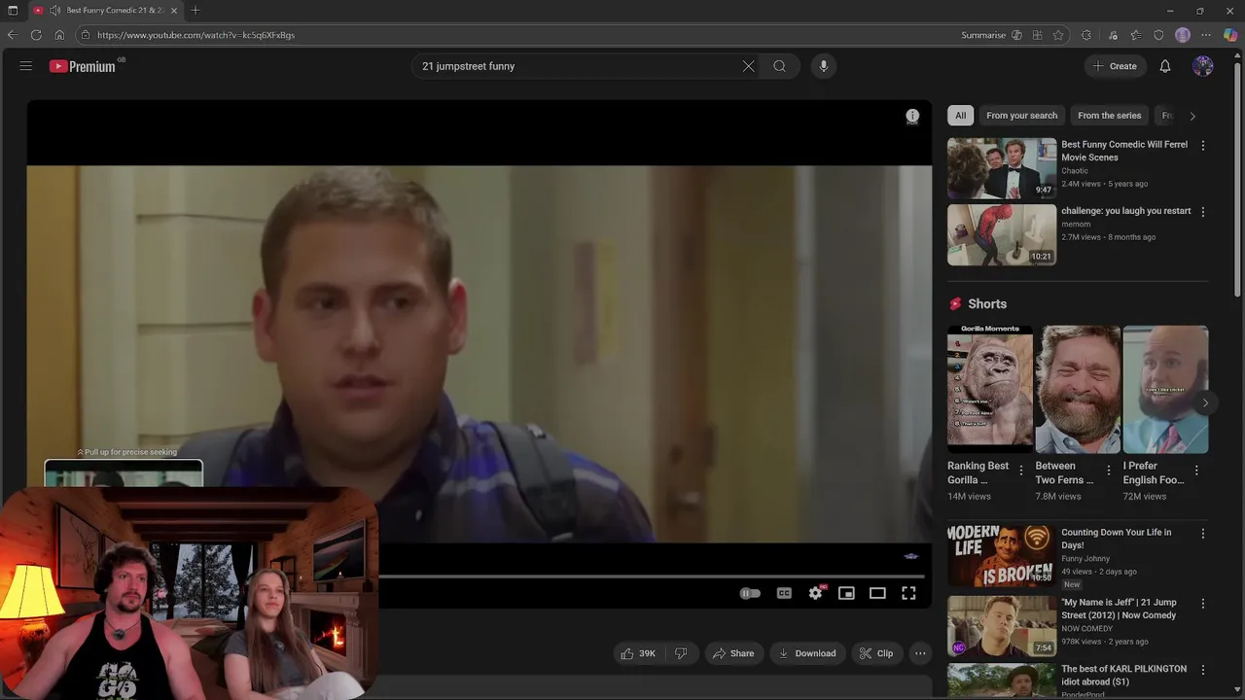Image resolution: width=1245 pixels, height=700 pixels.
Task: Open Ranking Best Gorilla short
Action: coord(990,389)
